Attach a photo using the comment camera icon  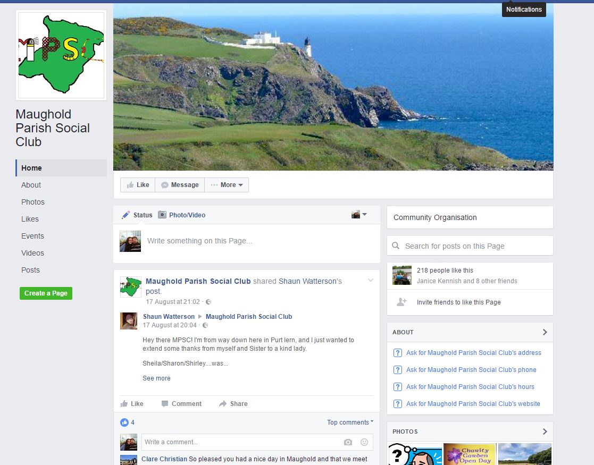click(348, 442)
